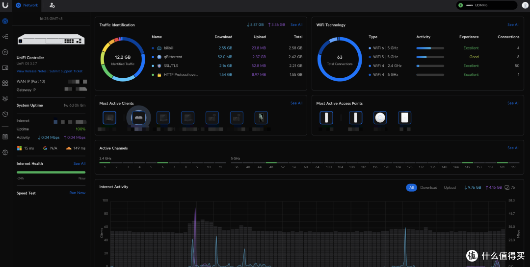Click the WiFi 5 5 GHz activity bar

tap(430, 57)
